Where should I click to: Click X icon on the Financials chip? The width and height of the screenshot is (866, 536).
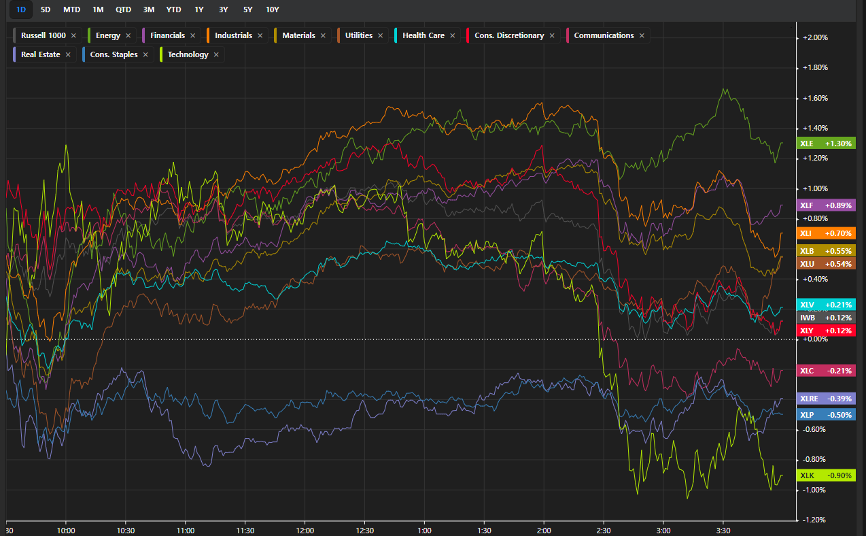[192, 35]
